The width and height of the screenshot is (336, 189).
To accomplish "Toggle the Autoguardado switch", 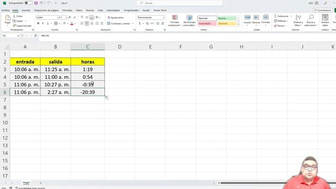I will 28,3.
